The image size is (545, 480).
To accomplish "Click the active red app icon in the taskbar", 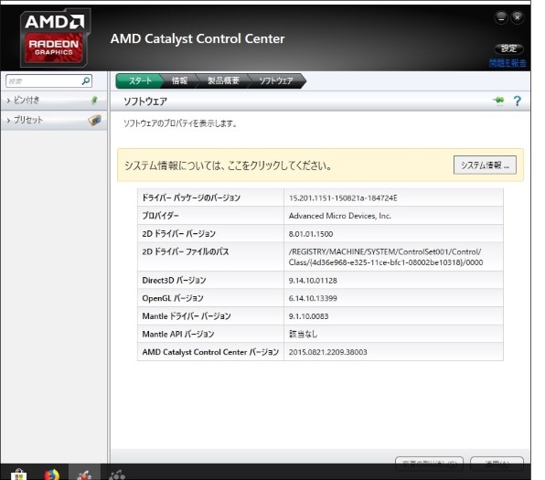I will tap(84, 475).
